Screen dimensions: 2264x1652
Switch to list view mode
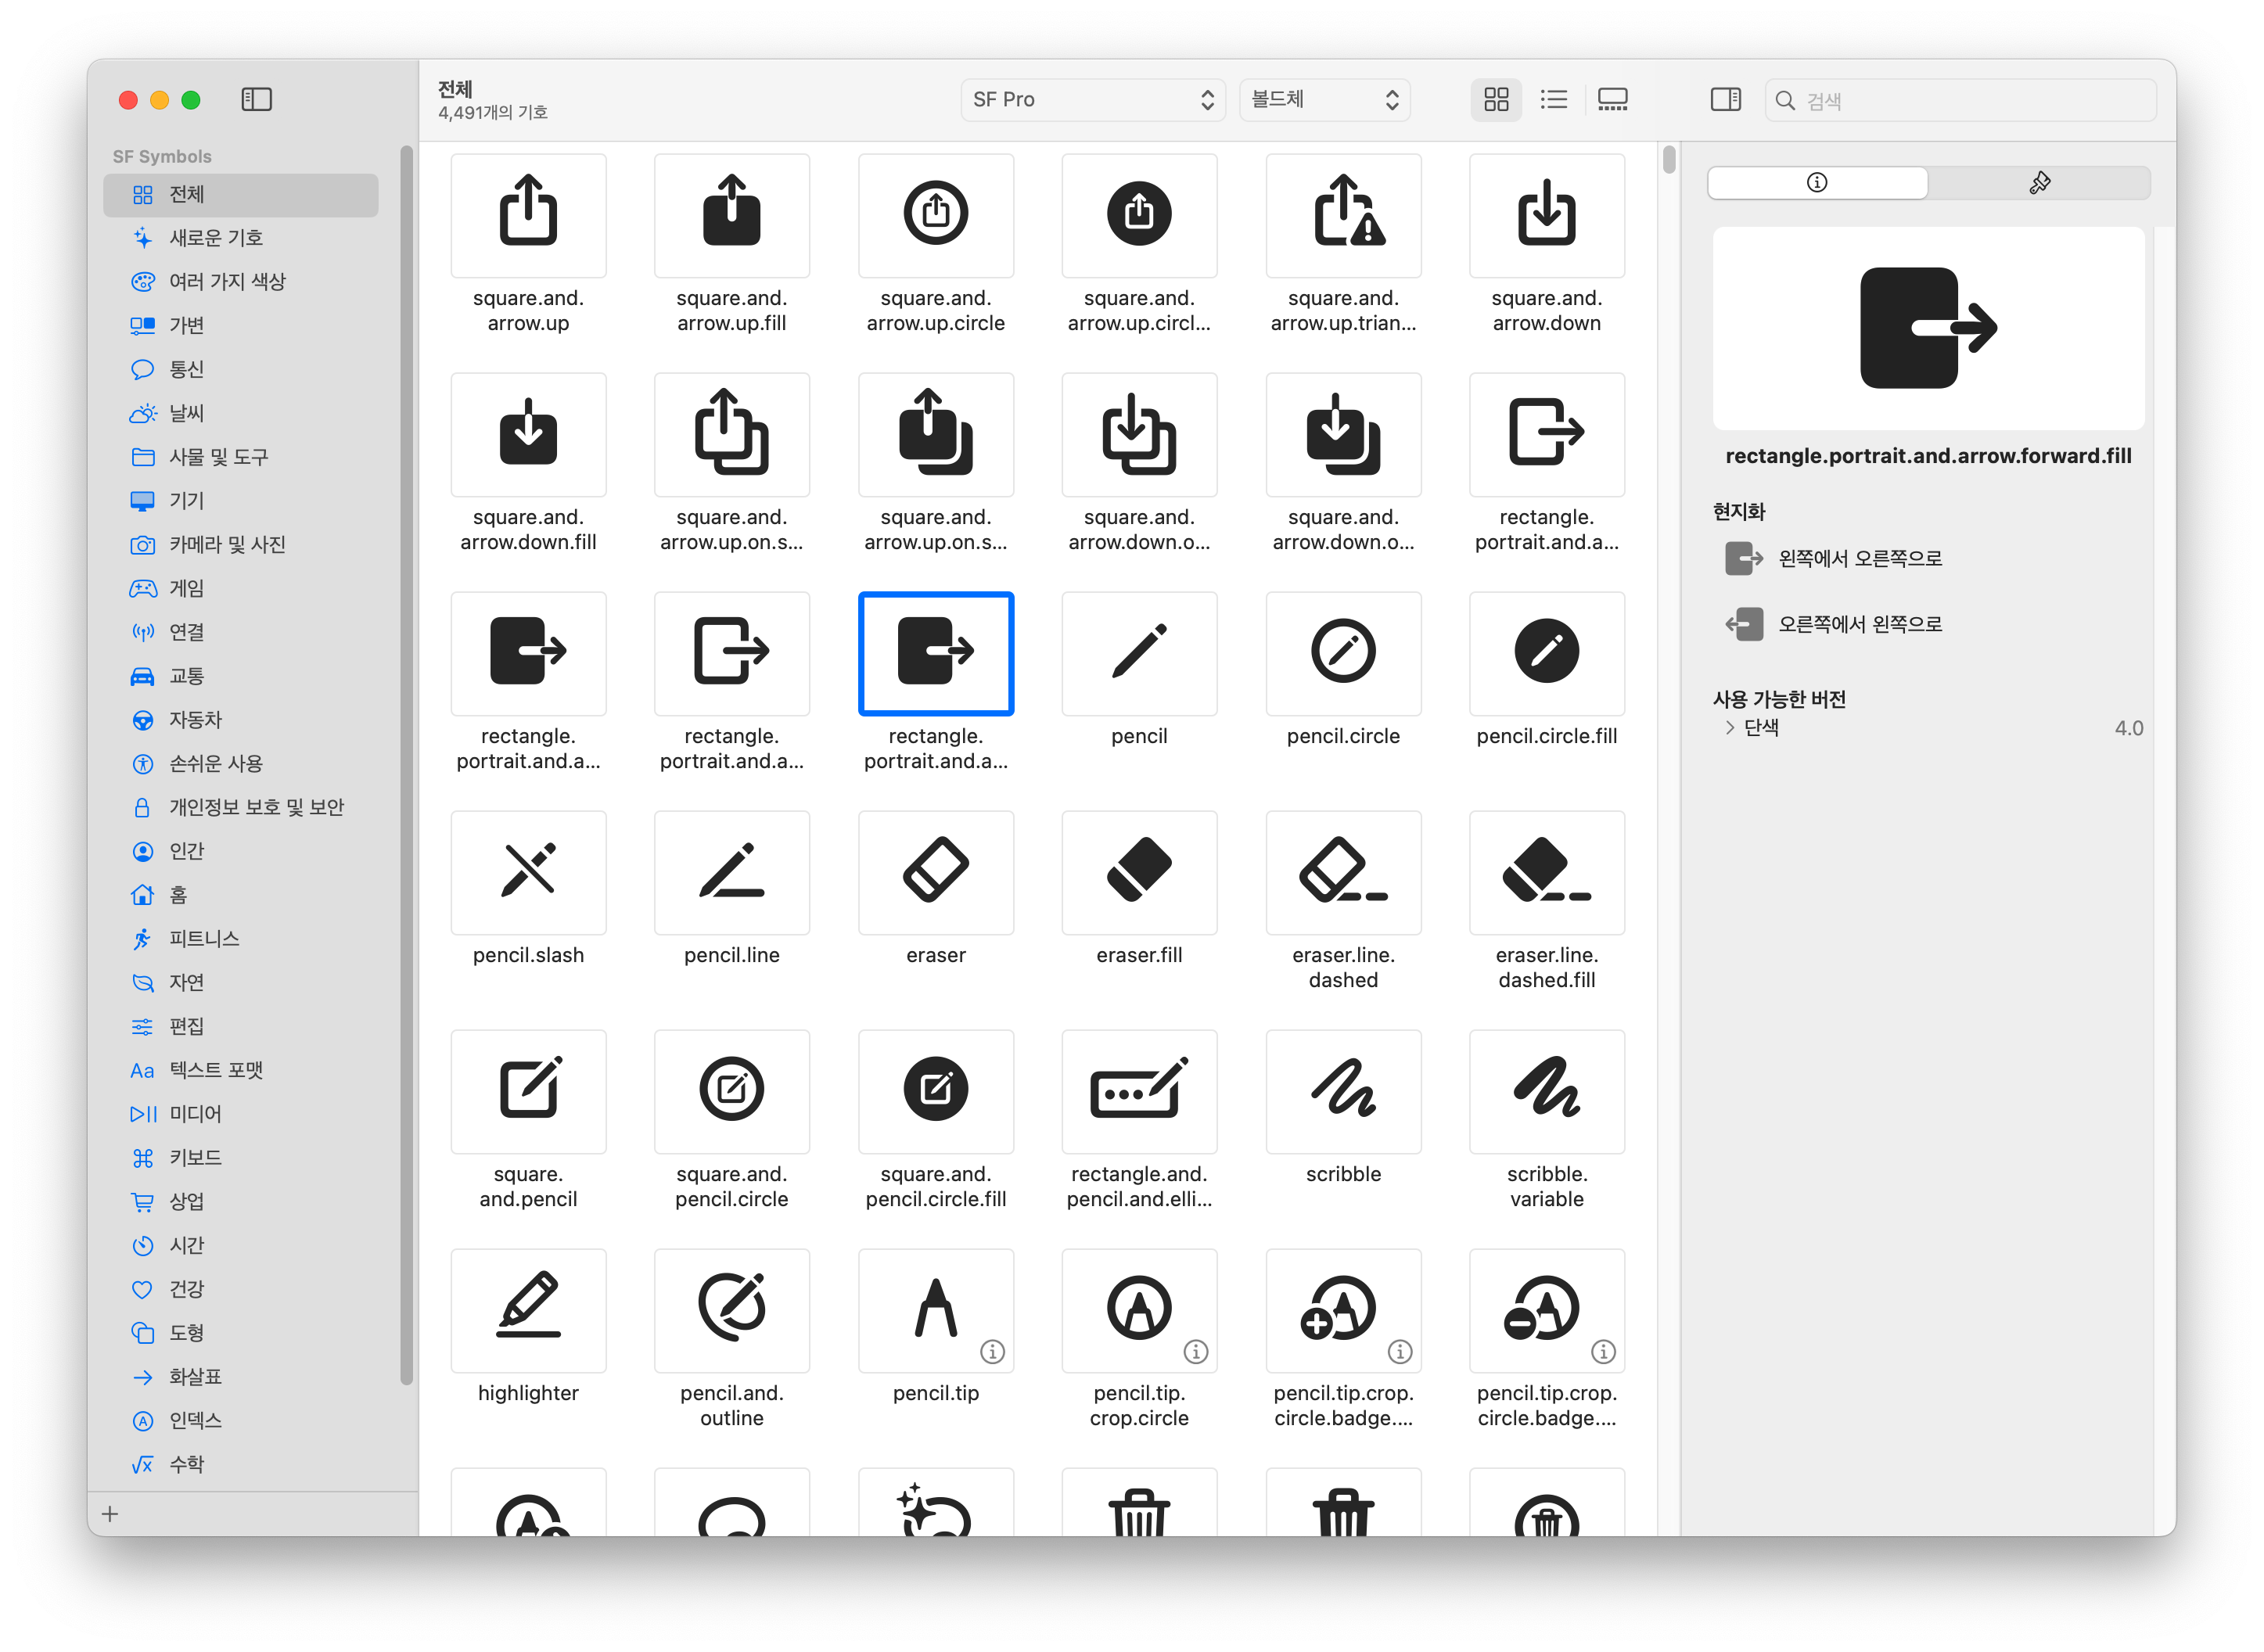tap(1553, 99)
